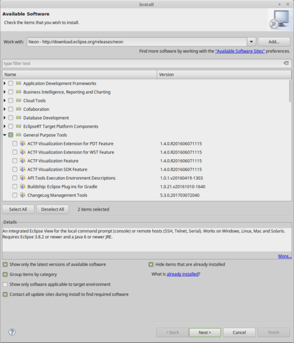Click the ACTF Visualization Extension for PDT feature icon
The height and width of the screenshot is (343, 294).
click(23, 144)
